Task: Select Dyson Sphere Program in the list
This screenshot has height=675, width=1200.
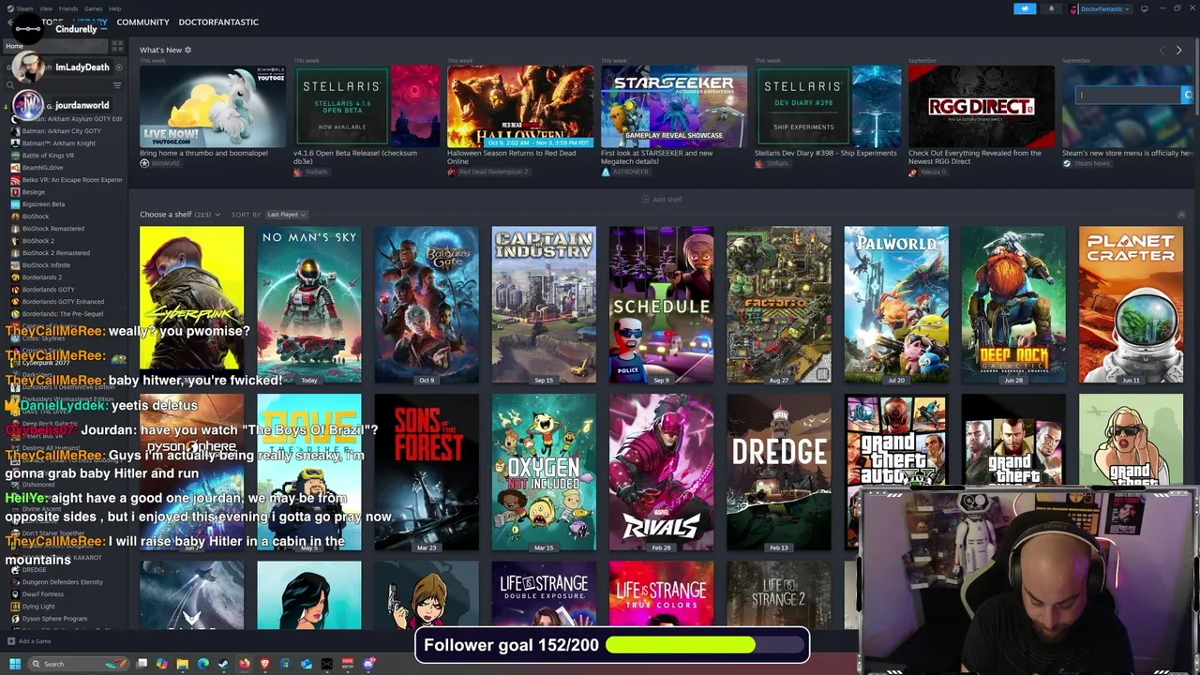Action: [x=64, y=619]
